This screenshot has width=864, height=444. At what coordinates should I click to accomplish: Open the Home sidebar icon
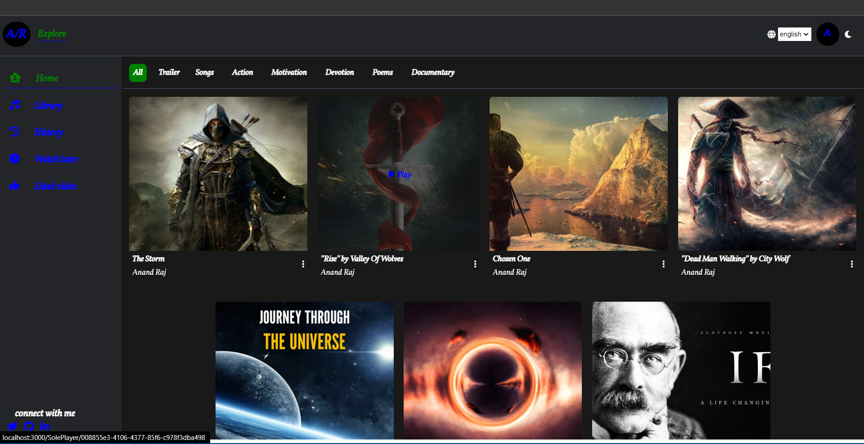[15, 78]
